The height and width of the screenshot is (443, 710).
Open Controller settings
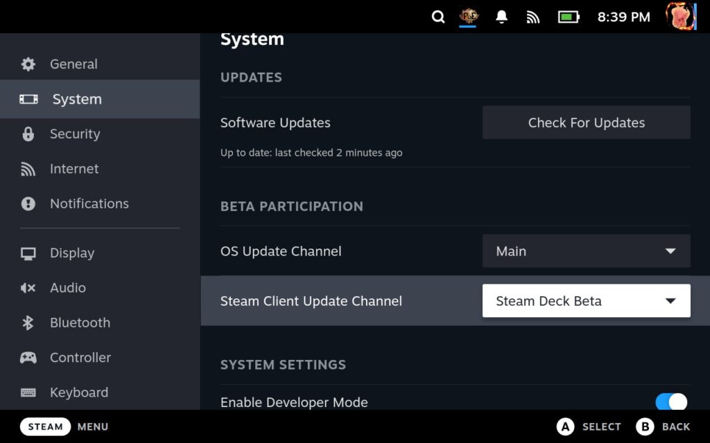point(100,358)
